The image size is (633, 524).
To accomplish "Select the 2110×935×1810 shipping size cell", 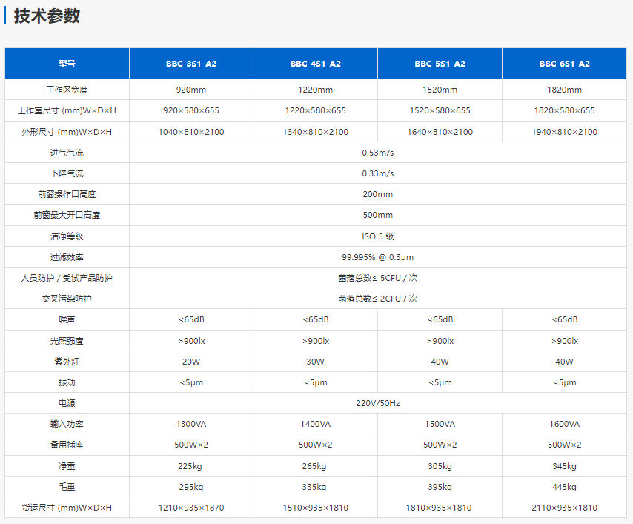I will [564, 508].
